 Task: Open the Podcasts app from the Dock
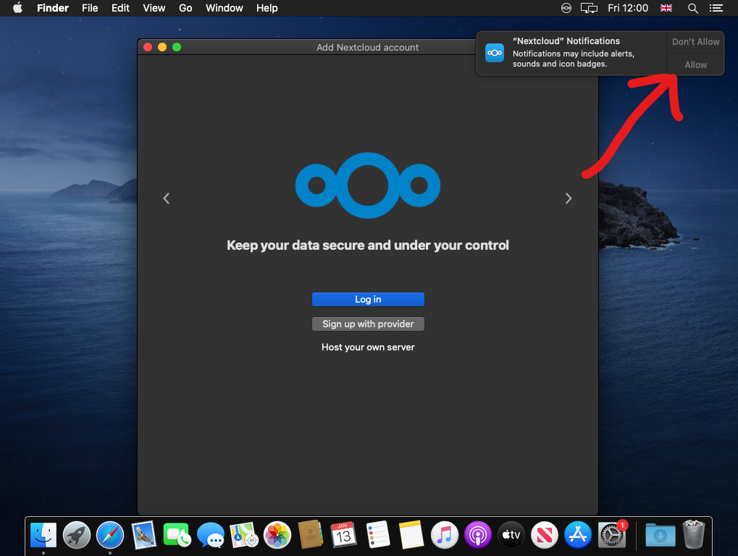click(478, 535)
